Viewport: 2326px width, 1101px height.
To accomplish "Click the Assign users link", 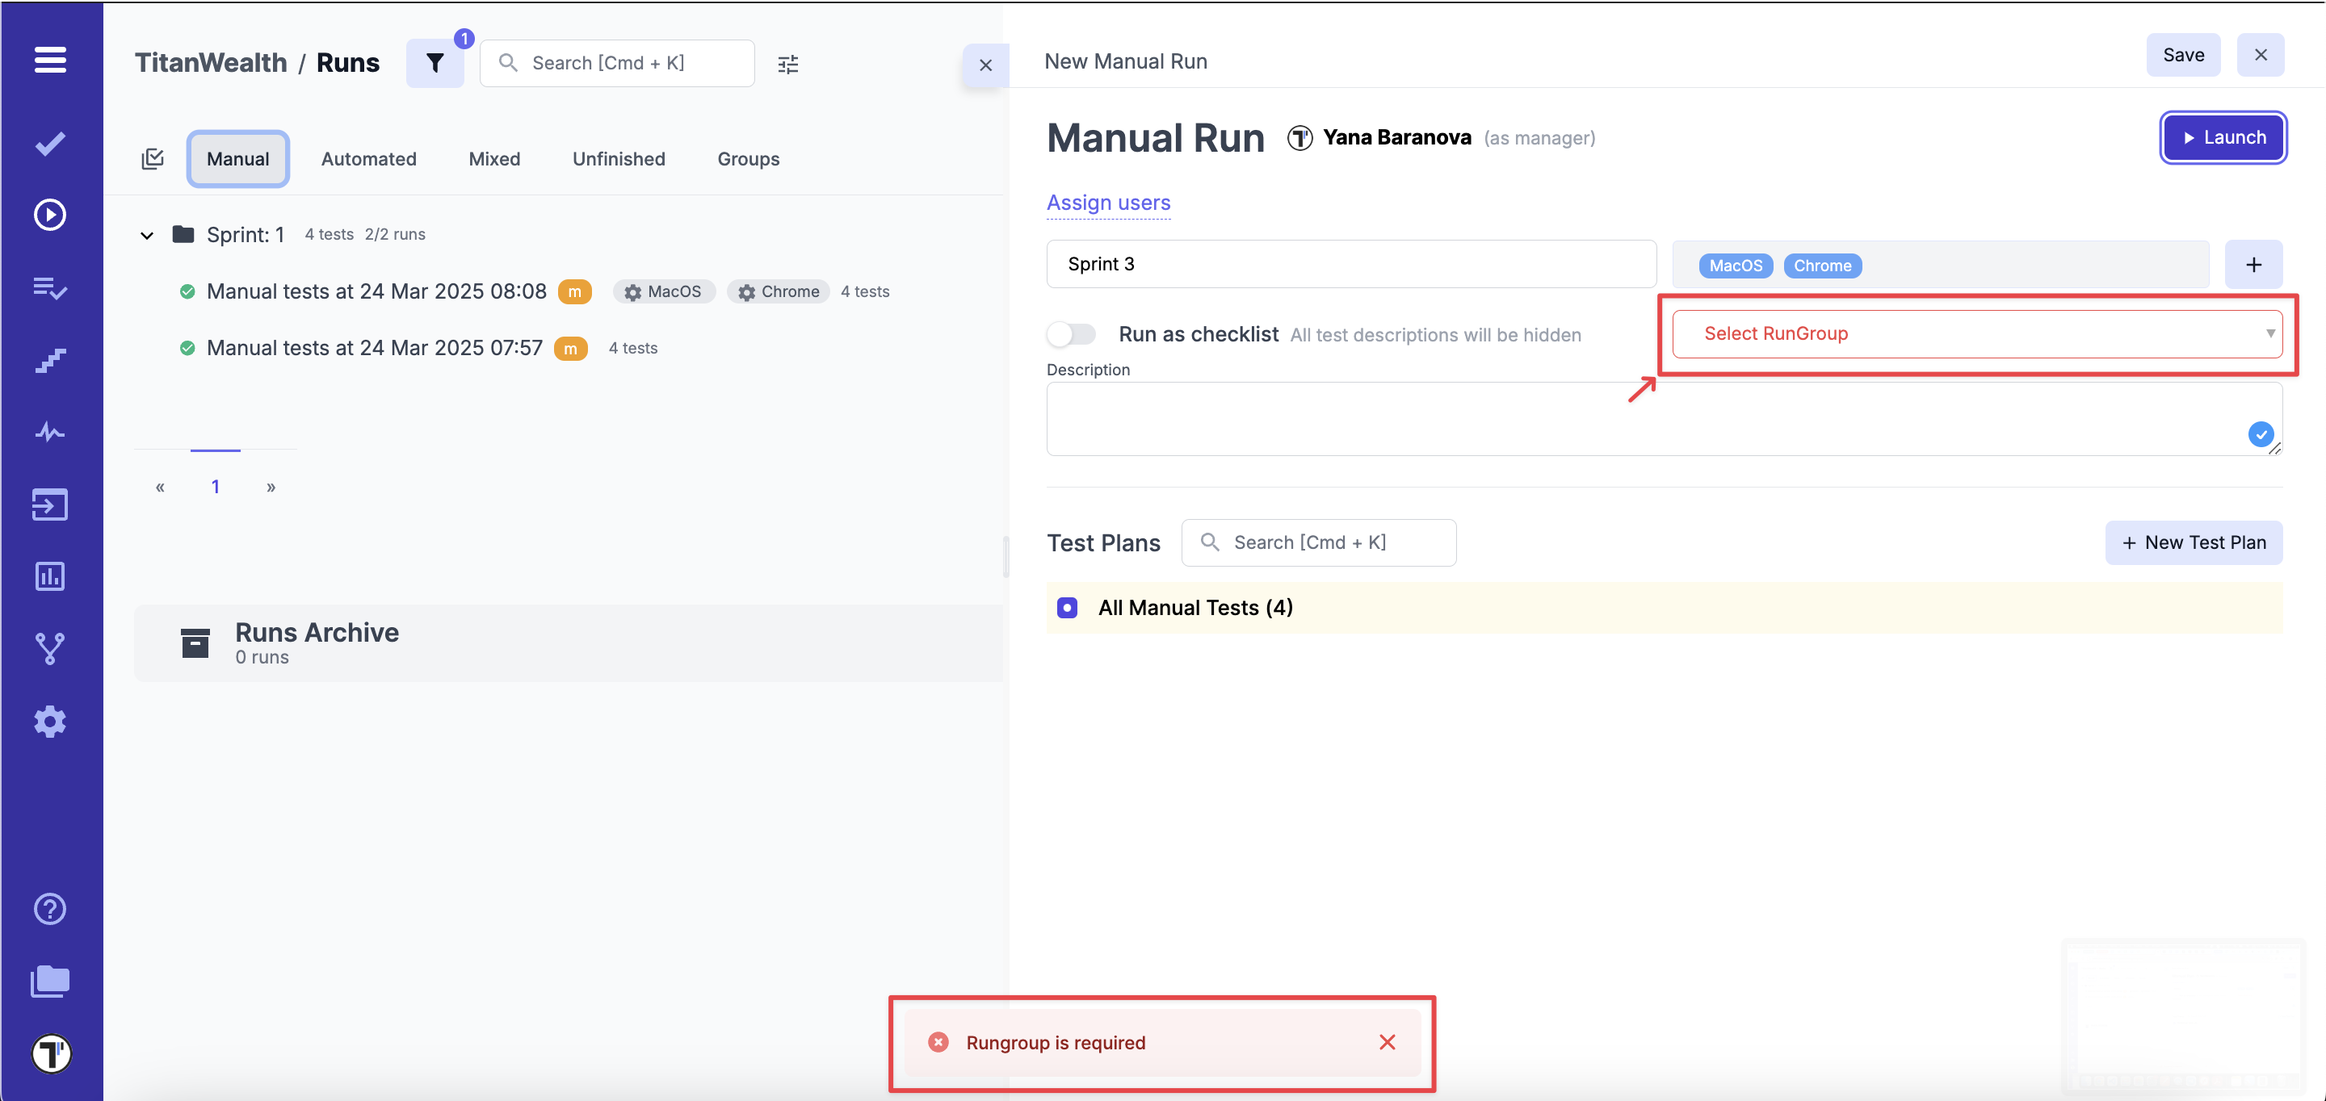I will (x=1108, y=202).
